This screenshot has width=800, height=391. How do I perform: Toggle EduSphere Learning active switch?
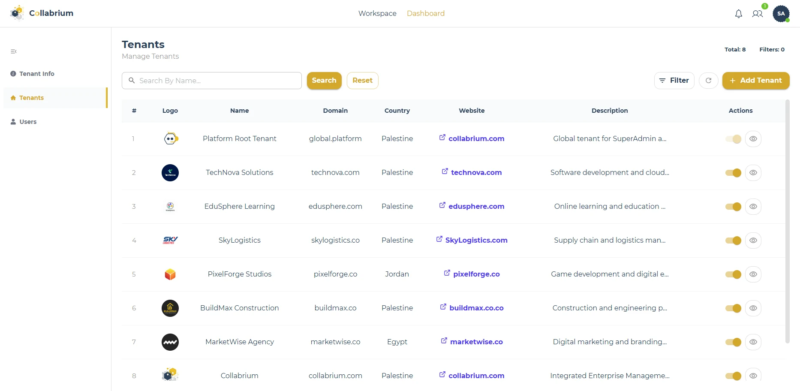click(x=733, y=207)
